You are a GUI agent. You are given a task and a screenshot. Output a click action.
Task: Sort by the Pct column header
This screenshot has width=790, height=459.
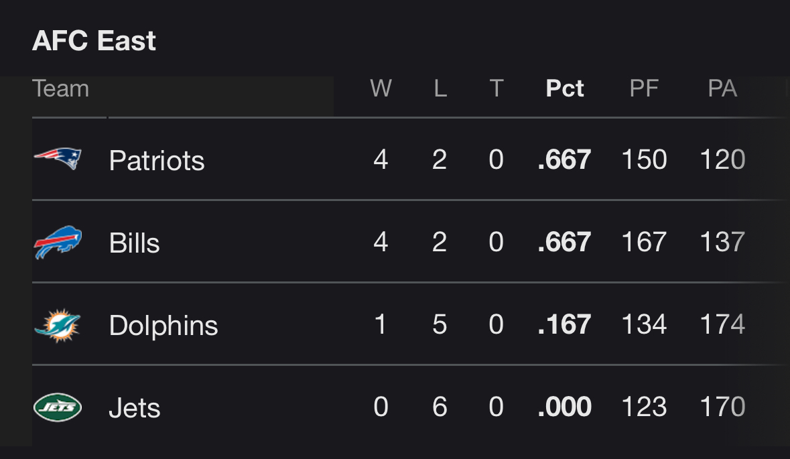pyautogui.click(x=565, y=88)
